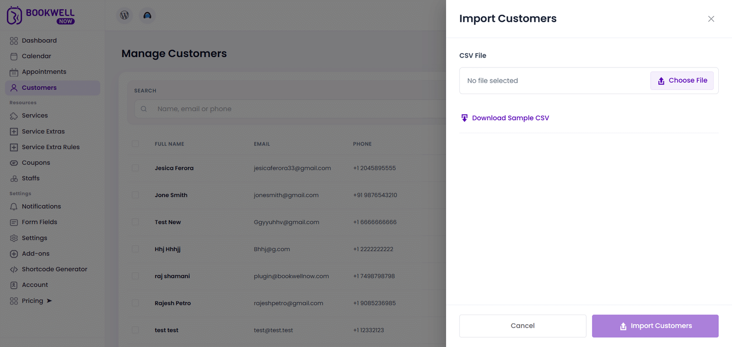Click the avatar icon beside WordPress logo
Screen dimensions: 732x347
pos(147,15)
